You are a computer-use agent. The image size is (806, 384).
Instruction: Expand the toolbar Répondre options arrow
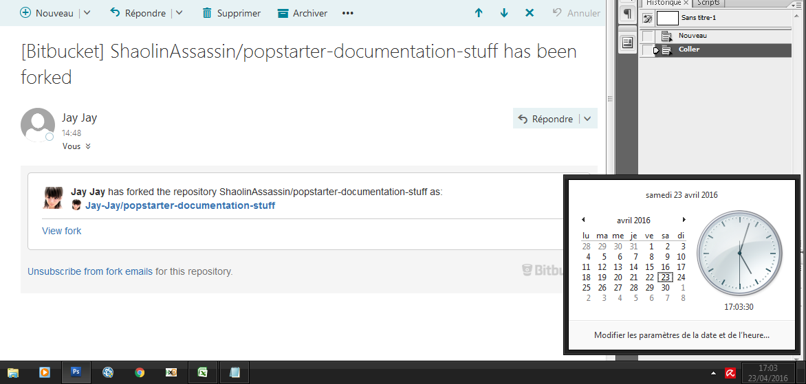(179, 13)
